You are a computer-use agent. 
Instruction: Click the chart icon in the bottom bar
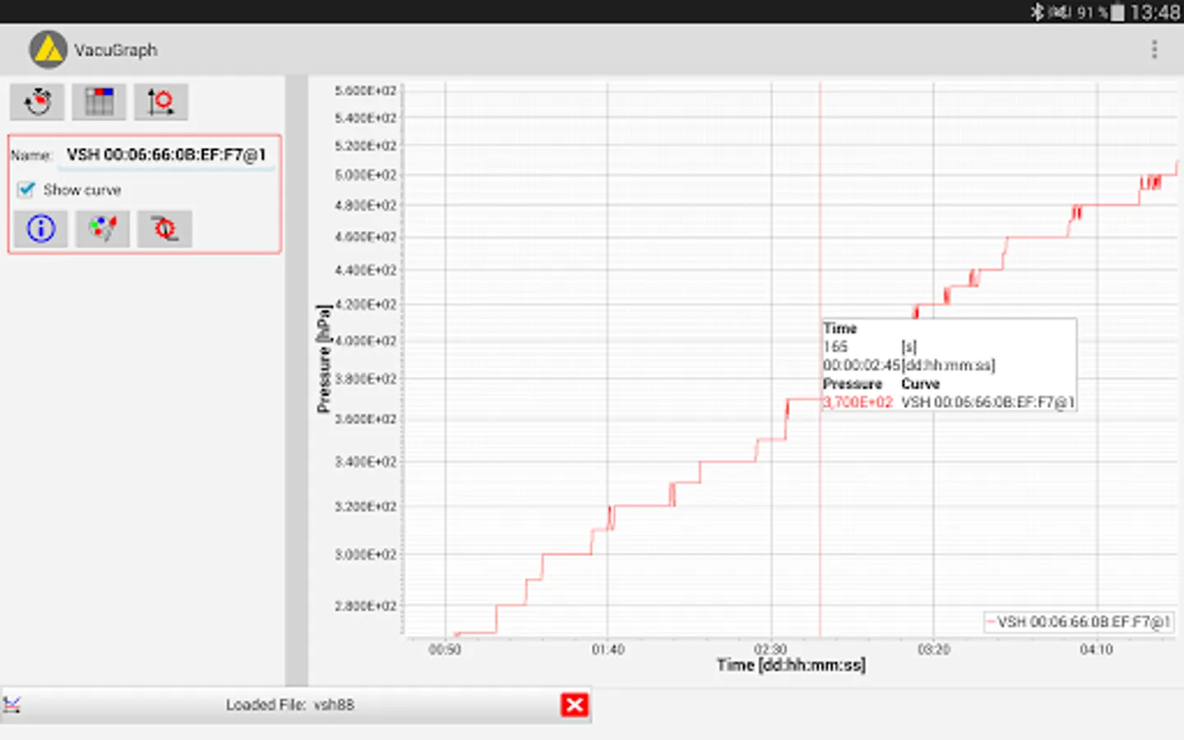tap(13, 705)
